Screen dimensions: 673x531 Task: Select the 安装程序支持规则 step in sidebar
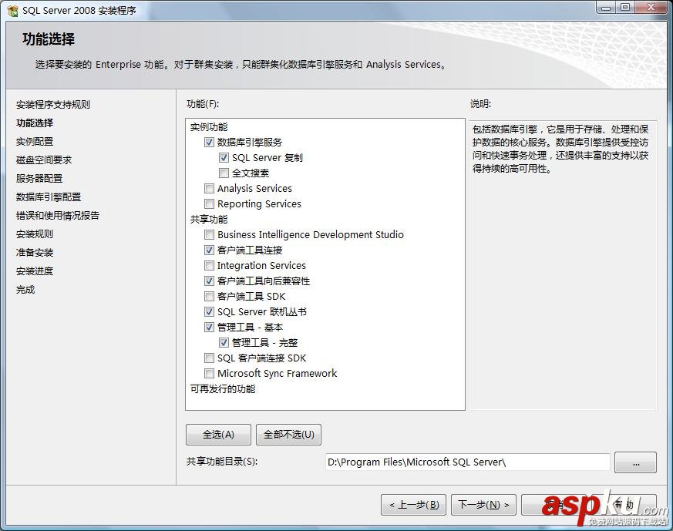pos(53,105)
